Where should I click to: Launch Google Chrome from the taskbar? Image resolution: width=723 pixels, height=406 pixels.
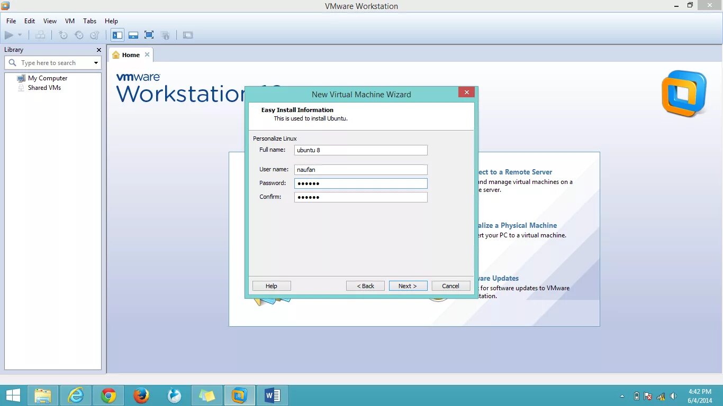pos(109,395)
